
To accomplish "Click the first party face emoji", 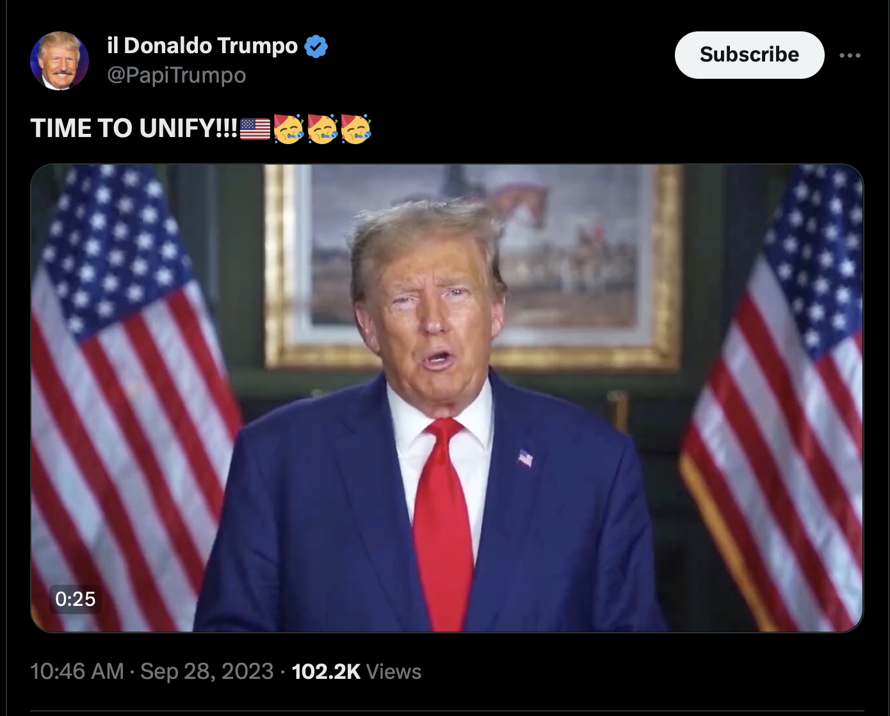I will pyautogui.click(x=289, y=129).
